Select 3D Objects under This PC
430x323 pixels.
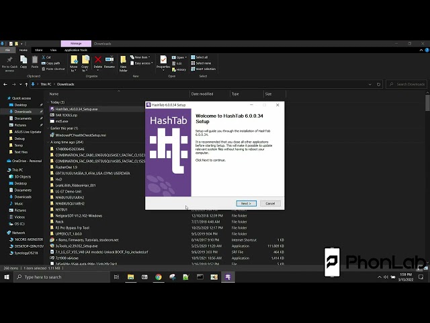coord(22,176)
